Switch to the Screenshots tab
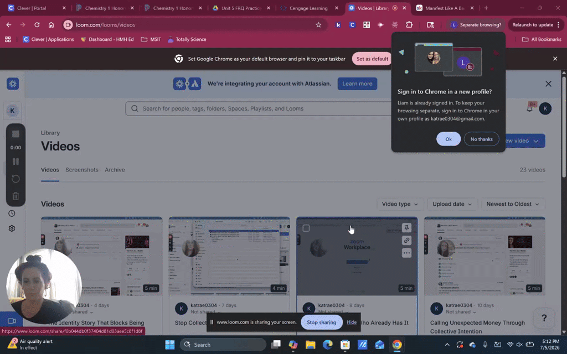This screenshot has height=354, width=567. pos(82,170)
